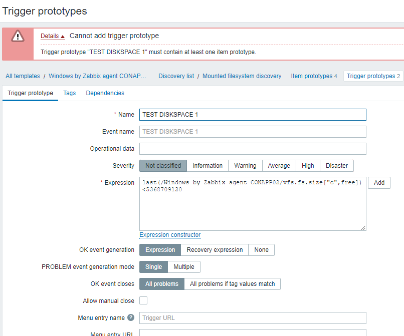This screenshot has width=404, height=336.
Task: Select High severity option
Action: tap(308, 166)
